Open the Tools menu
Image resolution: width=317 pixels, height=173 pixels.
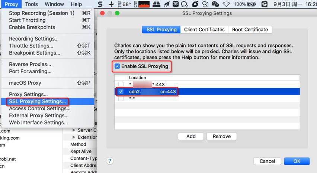point(31,4)
